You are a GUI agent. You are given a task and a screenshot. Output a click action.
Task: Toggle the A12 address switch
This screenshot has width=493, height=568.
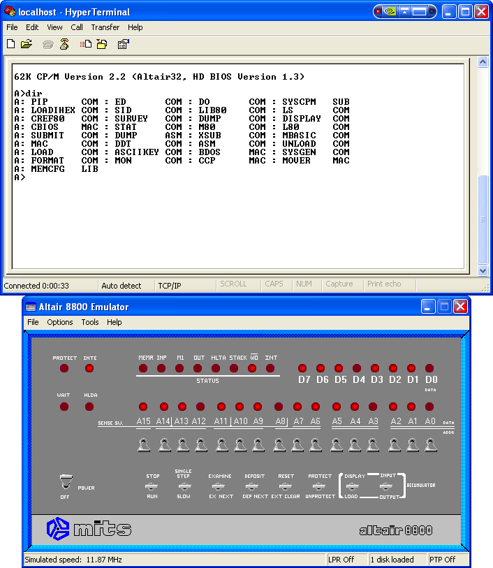(200, 445)
